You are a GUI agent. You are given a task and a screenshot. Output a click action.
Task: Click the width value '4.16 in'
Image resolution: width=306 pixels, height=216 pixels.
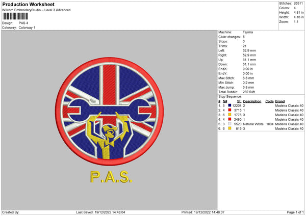tap(298, 17)
